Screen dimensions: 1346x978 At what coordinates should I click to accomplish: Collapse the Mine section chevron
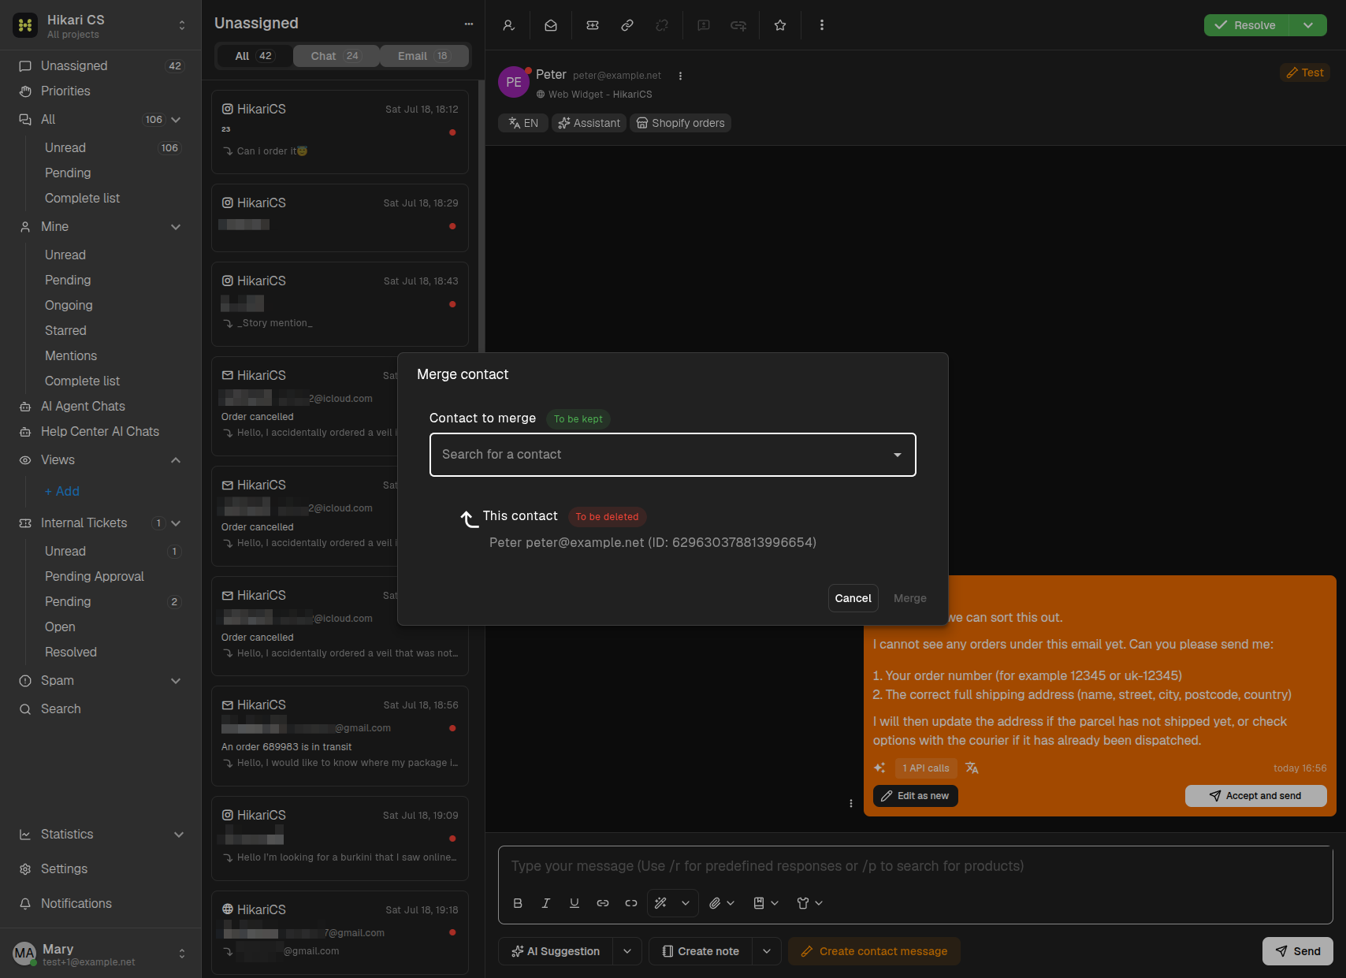[x=176, y=227]
